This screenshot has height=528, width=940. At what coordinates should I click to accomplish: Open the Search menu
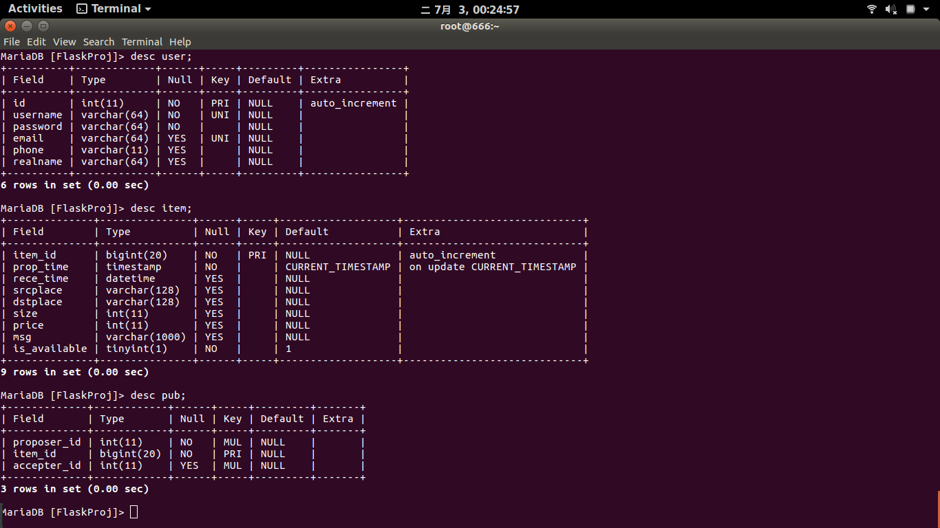98,42
